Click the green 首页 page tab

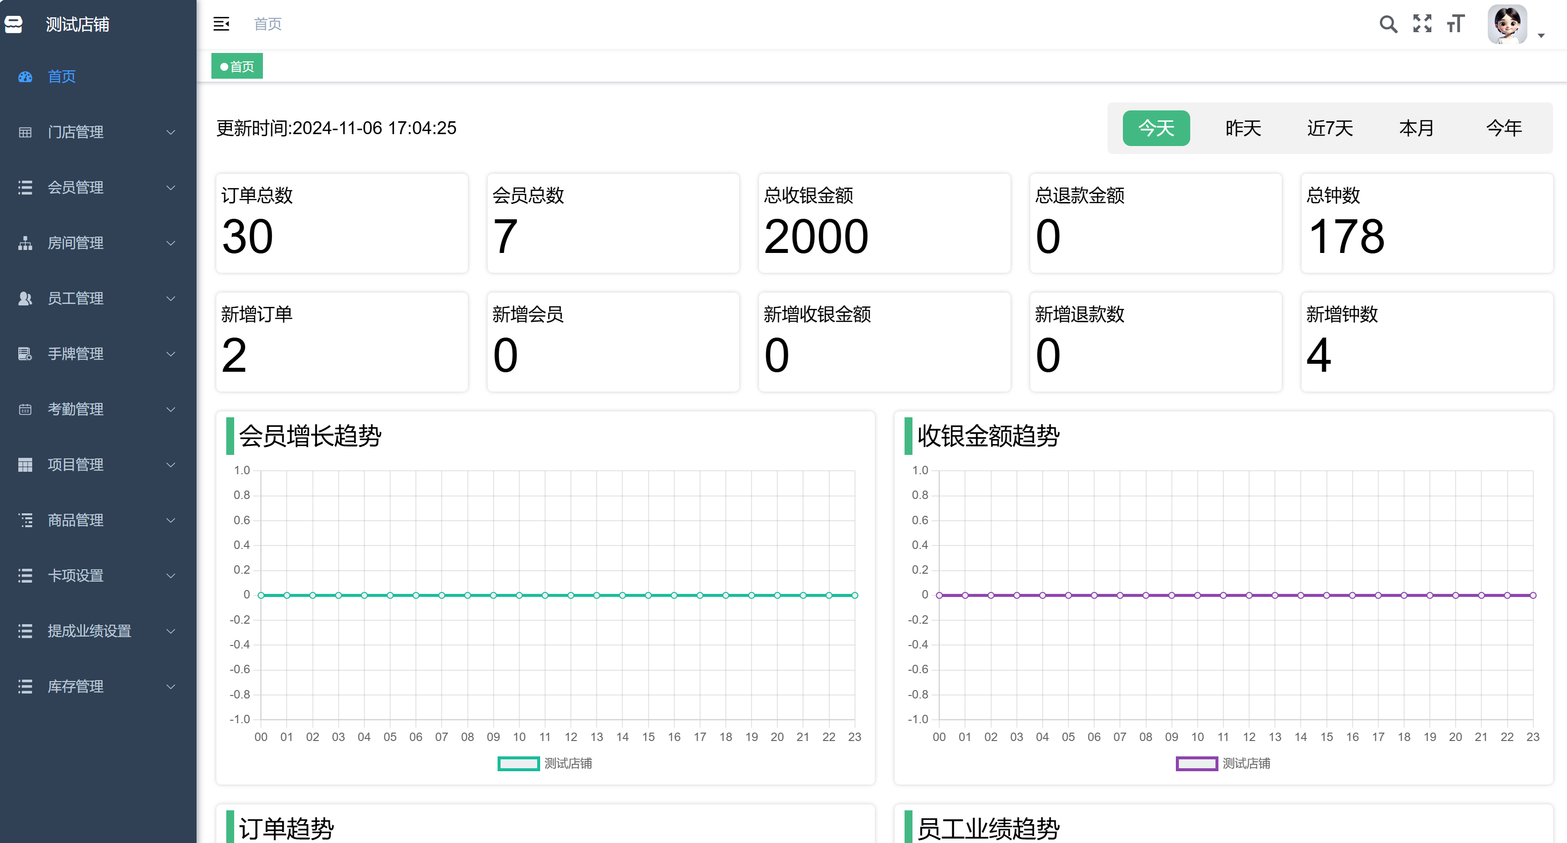[237, 66]
